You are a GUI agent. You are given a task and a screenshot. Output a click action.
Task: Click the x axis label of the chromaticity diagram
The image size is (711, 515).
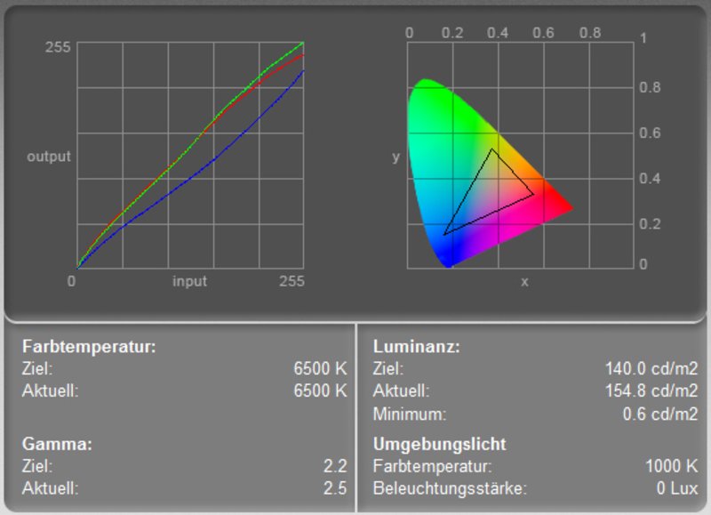[x=524, y=282]
